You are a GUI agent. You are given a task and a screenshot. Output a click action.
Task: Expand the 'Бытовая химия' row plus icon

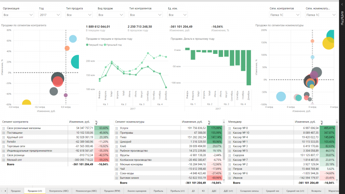coord(117,178)
